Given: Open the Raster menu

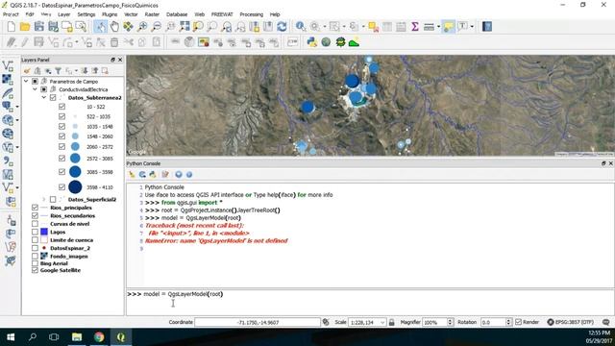Looking at the screenshot, I should (x=152, y=14).
